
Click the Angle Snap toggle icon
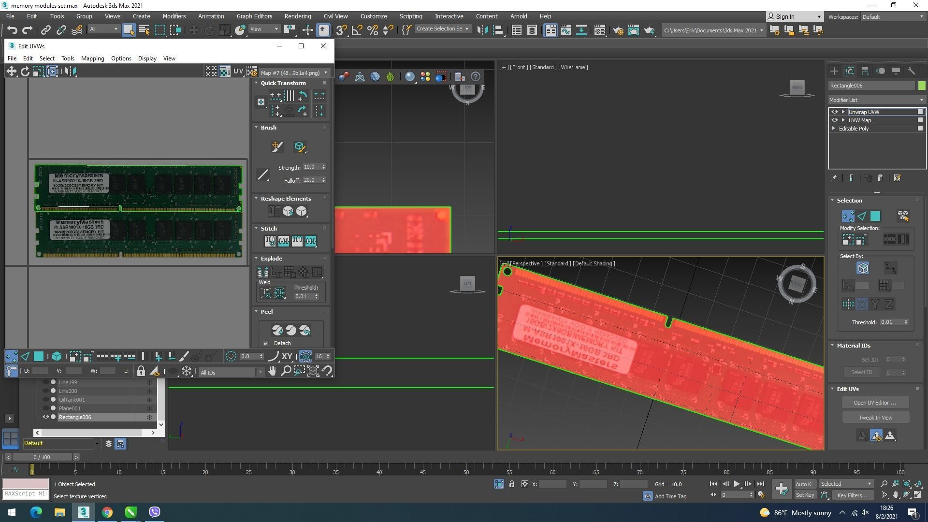(x=357, y=30)
